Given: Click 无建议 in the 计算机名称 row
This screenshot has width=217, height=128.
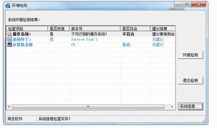Looking at the screenshot, I should coord(158,45).
